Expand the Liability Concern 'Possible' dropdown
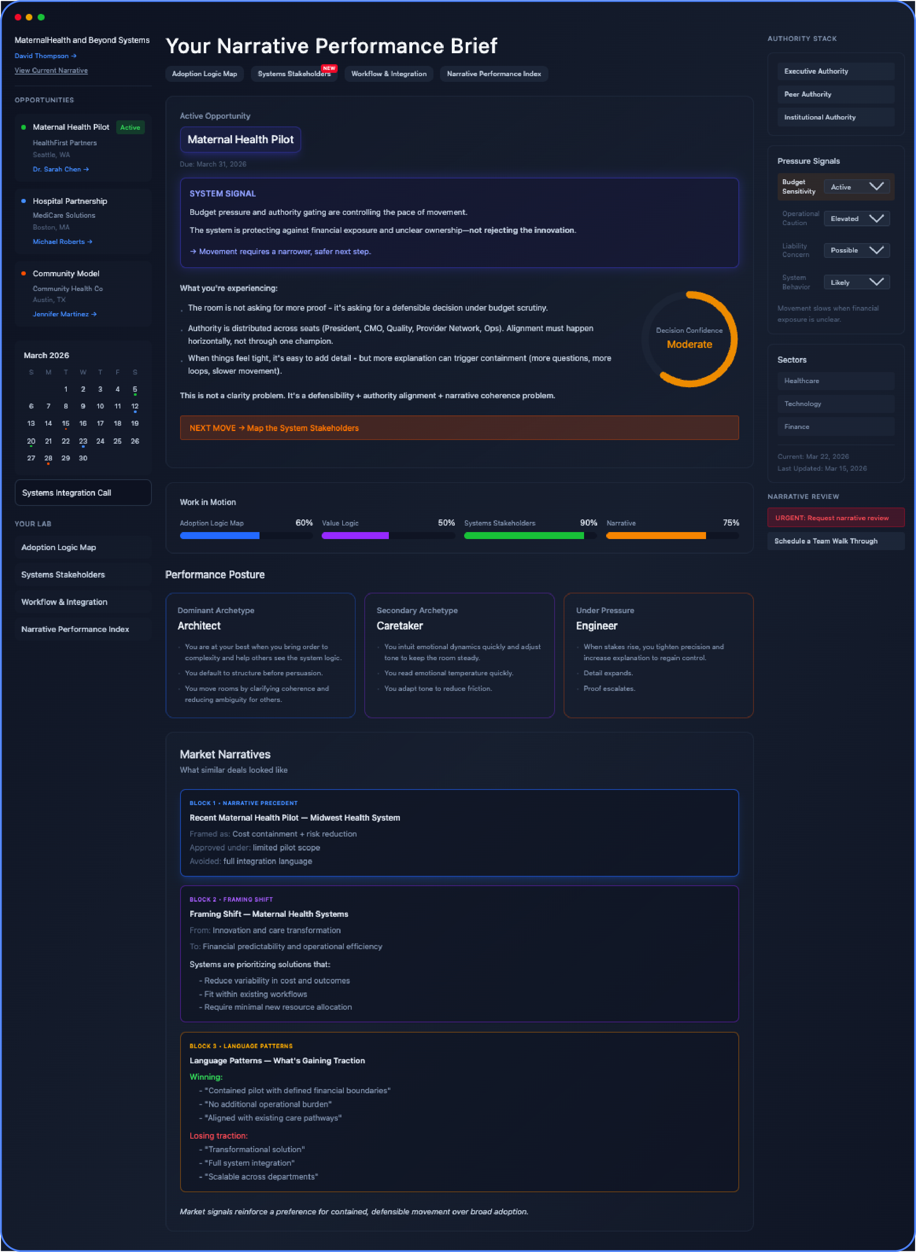Image resolution: width=916 pixels, height=1252 pixels. pyautogui.click(x=856, y=250)
